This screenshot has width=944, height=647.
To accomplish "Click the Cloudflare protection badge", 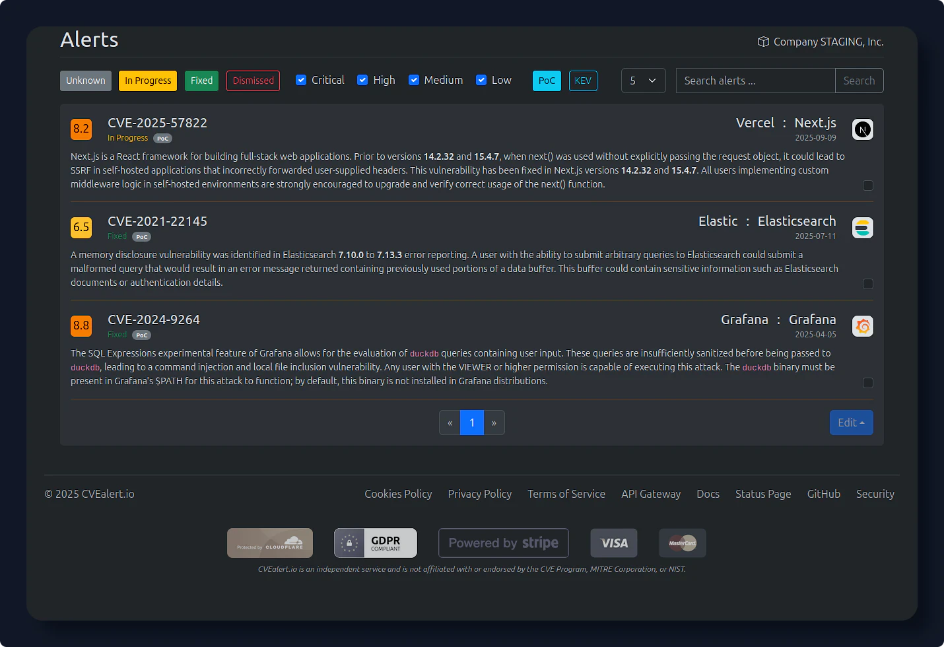I will pos(270,543).
